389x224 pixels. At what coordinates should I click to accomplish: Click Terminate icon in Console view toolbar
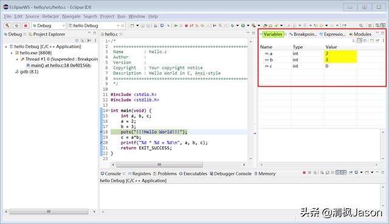[x=304, y=172]
